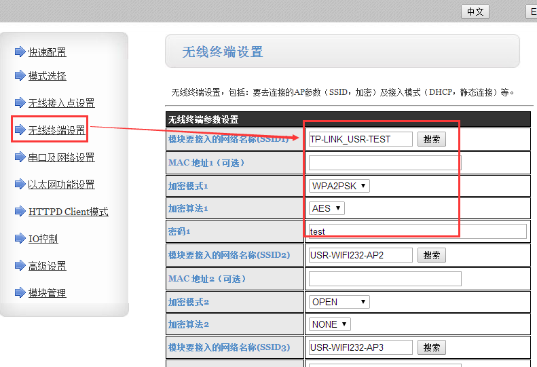The image size is (537, 367).
Task: Click the arrow icon beside 模式选择
Action: coord(20,76)
